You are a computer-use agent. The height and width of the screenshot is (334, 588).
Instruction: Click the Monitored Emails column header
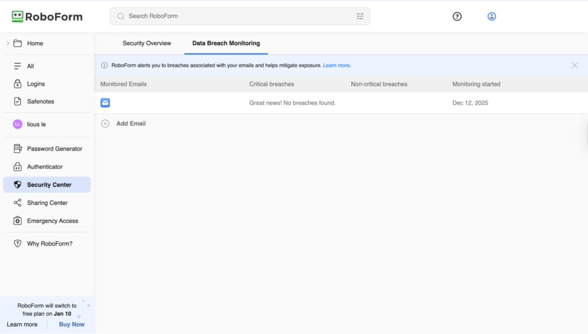click(x=123, y=84)
